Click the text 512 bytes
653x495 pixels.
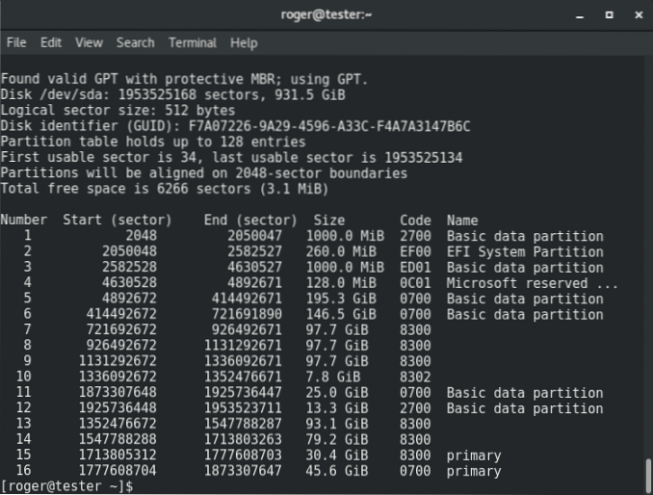click(200, 111)
